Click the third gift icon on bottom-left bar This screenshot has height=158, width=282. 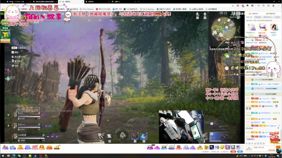tap(20, 147)
